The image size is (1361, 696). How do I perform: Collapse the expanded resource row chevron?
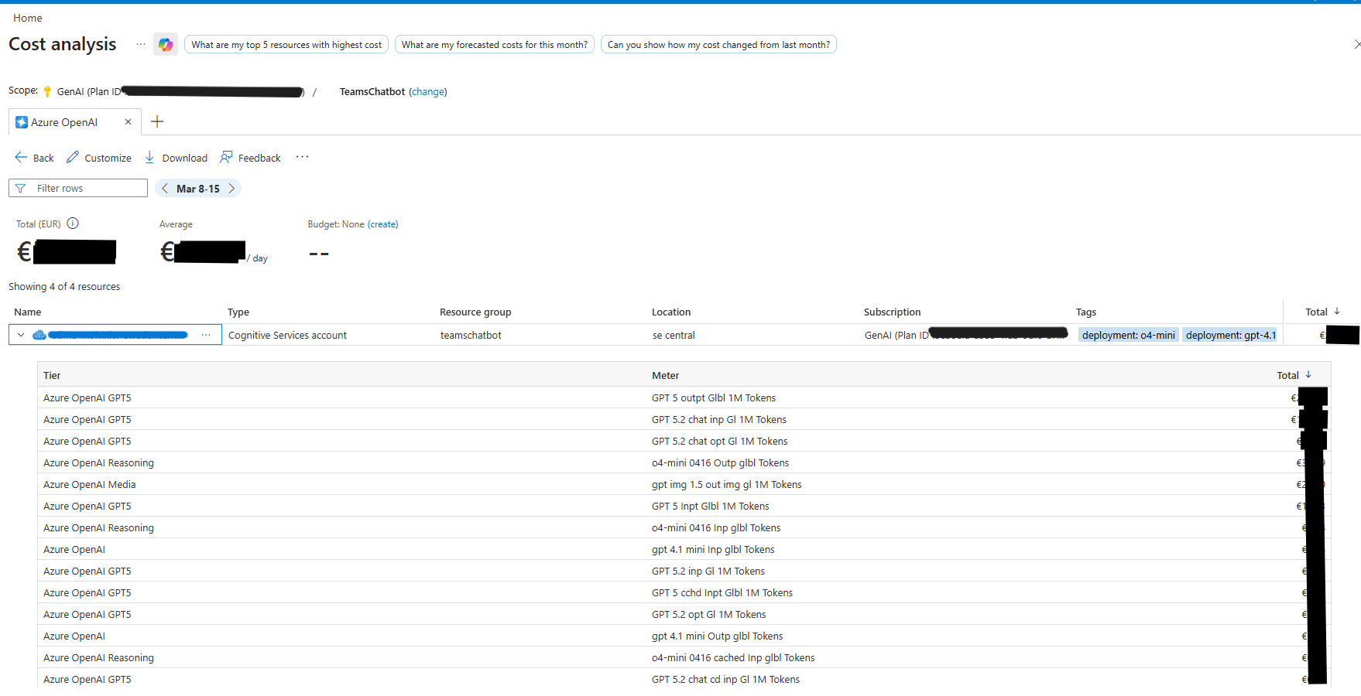(x=21, y=335)
